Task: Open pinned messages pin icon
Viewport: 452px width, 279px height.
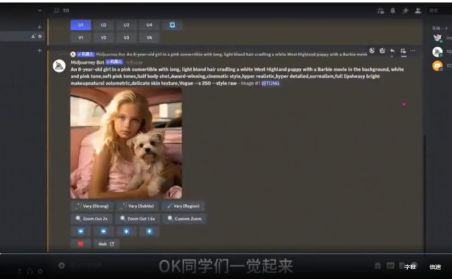Action: coord(405,11)
